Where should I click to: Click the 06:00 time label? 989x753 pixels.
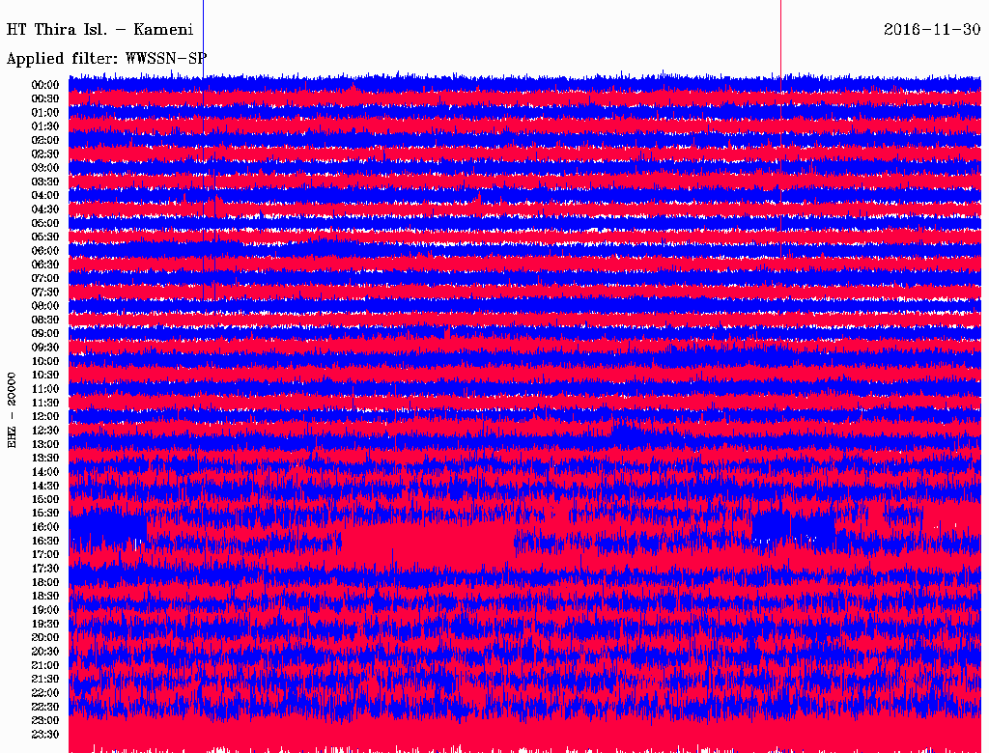(x=45, y=250)
